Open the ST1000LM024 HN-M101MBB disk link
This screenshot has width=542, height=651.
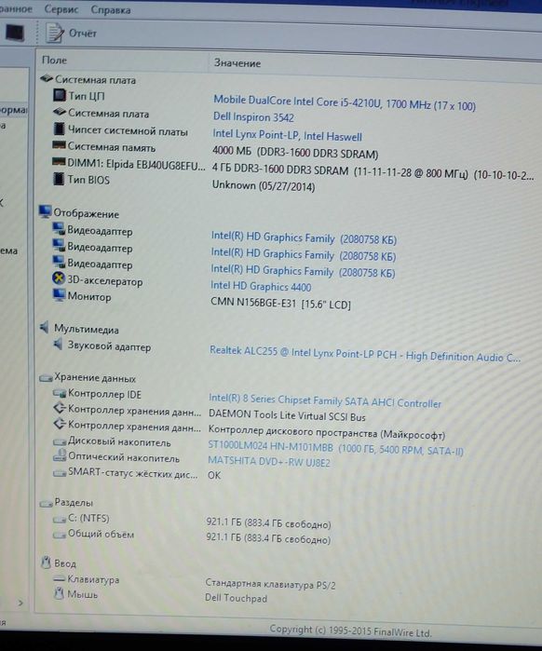click(x=335, y=448)
